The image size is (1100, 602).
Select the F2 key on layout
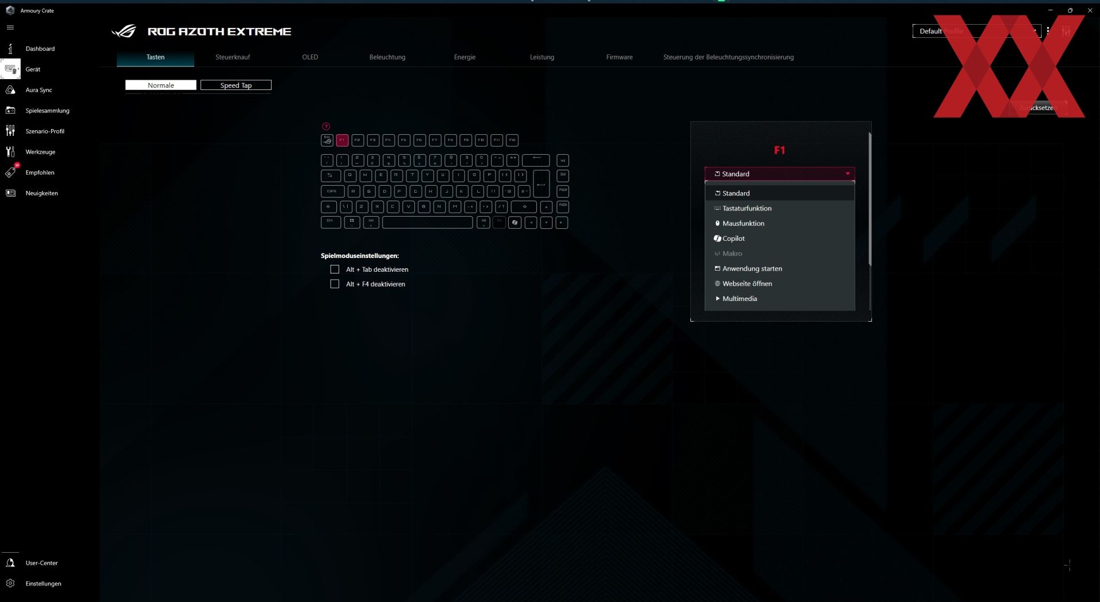(358, 140)
